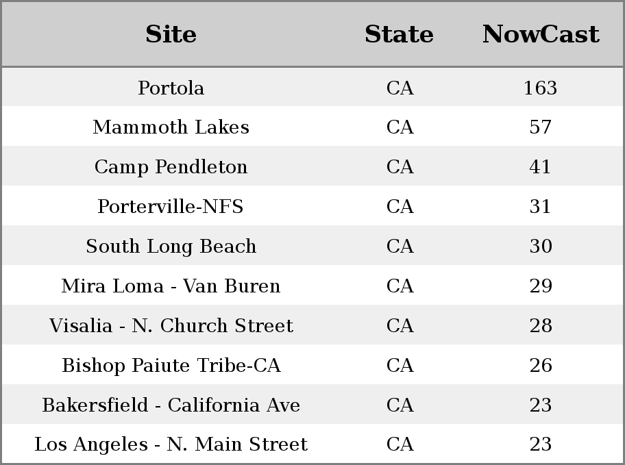Select Mira Loma - Van Buren
625x465 pixels.
click(x=171, y=286)
